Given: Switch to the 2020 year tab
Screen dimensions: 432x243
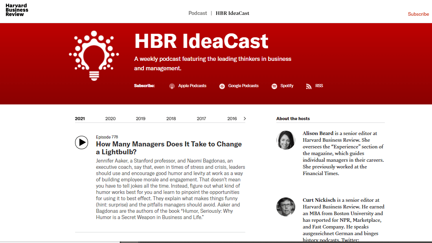Looking at the screenshot, I should tap(110, 119).
